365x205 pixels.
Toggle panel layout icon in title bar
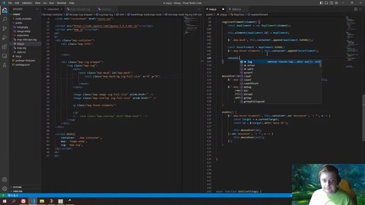click(x=326, y=3)
